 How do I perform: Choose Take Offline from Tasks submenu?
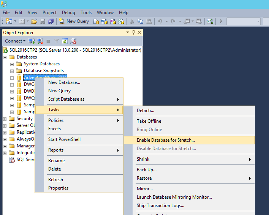[149, 121]
